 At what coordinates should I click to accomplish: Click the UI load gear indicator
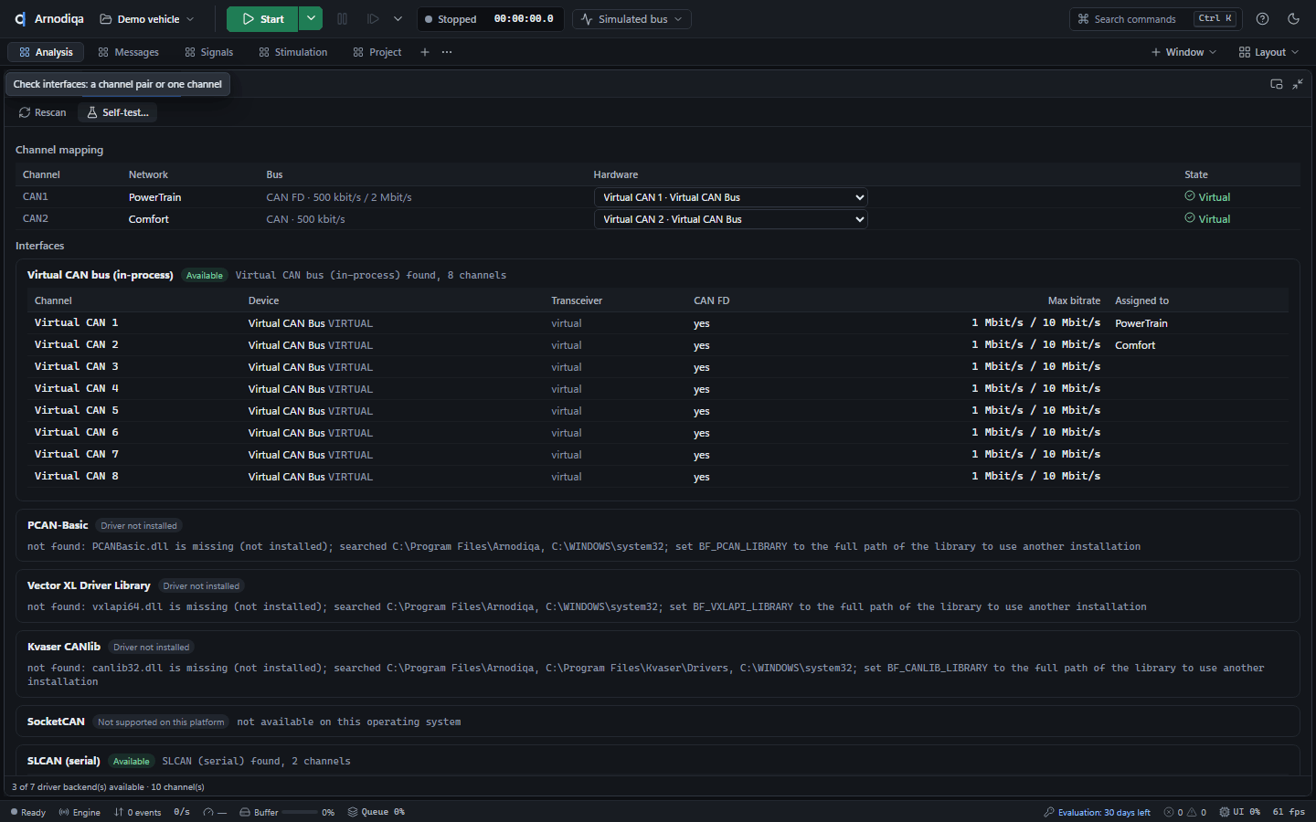coord(1239,812)
